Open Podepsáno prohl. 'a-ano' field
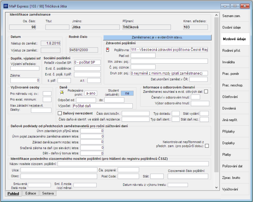The image size is (253, 202). (x=91, y=93)
